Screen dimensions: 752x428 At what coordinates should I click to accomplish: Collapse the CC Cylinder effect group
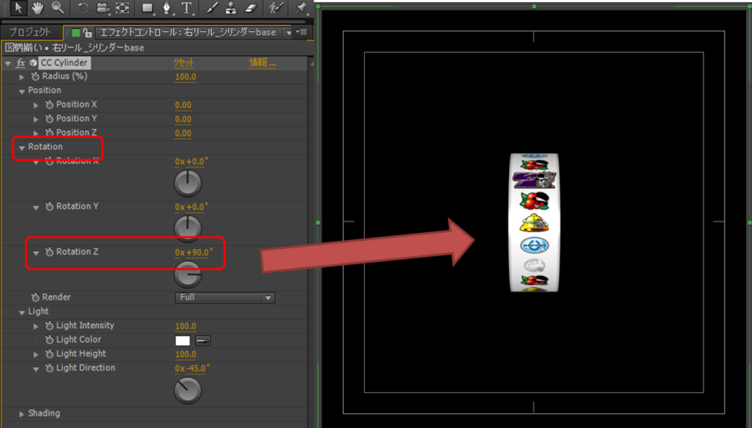click(7, 63)
